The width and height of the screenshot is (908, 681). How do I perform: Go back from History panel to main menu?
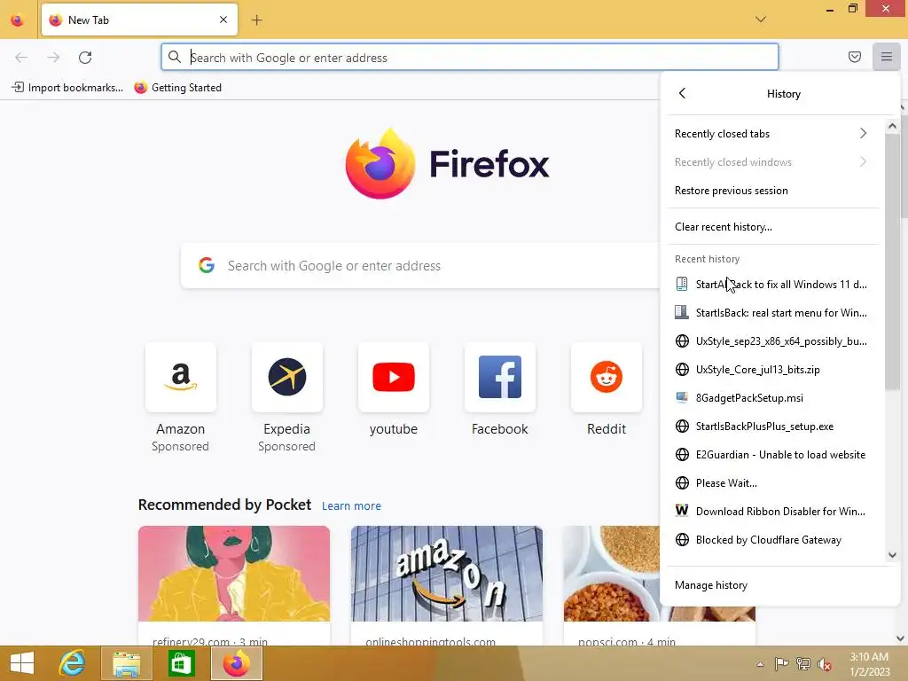[682, 93]
